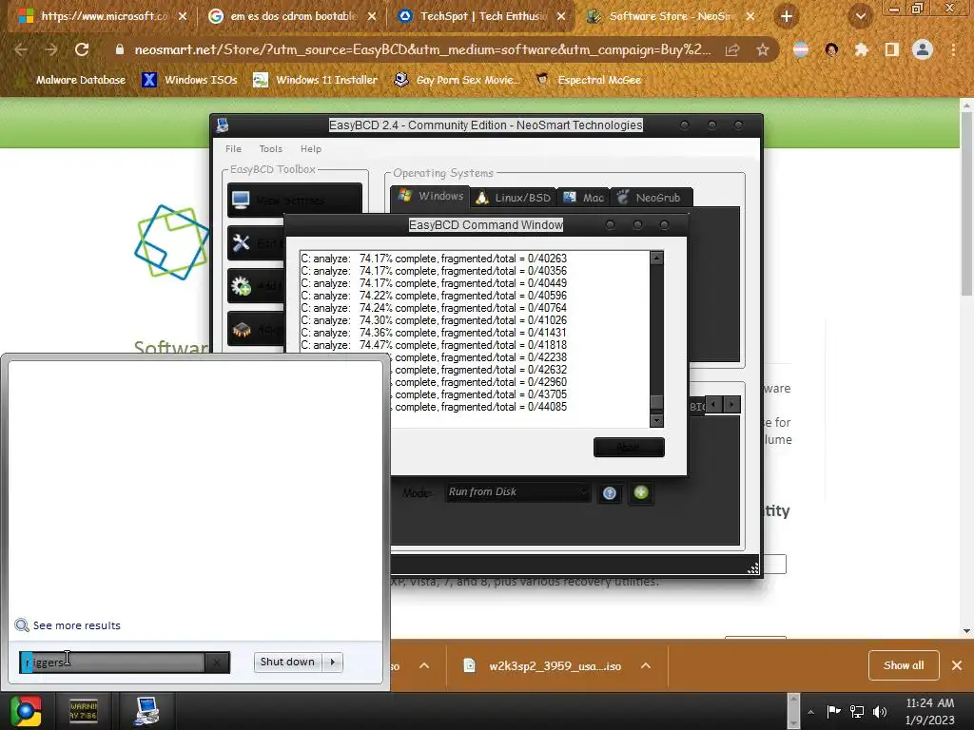Image resolution: width=974 pixels, height=730 pixels.
Task: Click the Chrome icon on the taskbar
Action: (26, 711)
